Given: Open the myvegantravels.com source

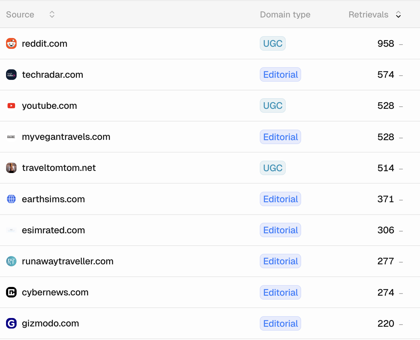Looking at the screenshot, I should [66, 137].
